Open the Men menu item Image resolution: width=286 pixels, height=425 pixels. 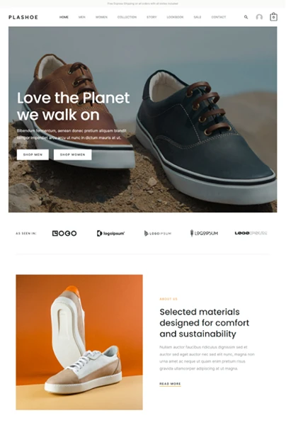pos(82,17)
